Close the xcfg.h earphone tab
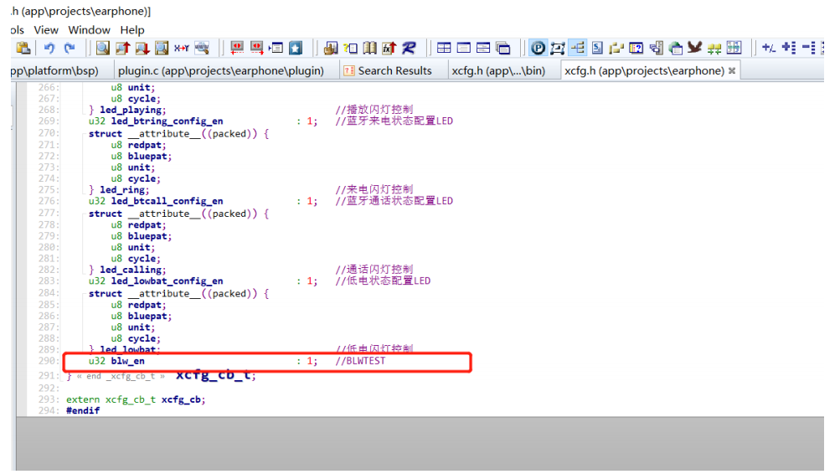This screenshot has height=474, width=840. tap(732, 70)
